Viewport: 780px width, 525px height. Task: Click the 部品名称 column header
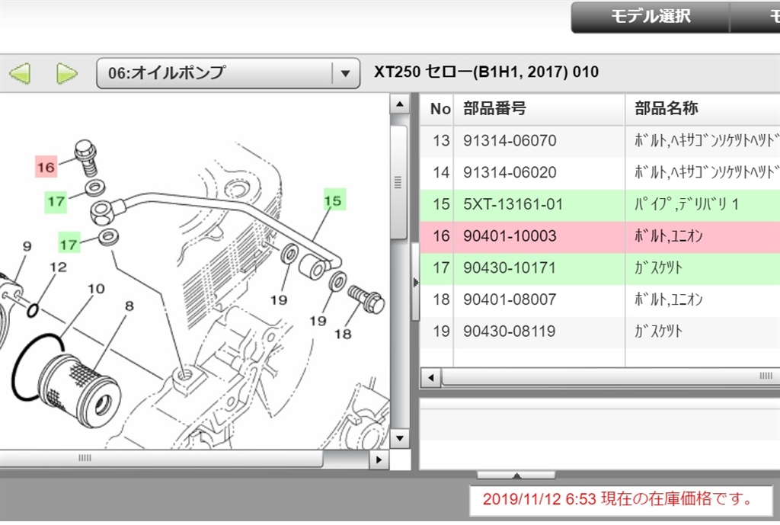point(702,108)
